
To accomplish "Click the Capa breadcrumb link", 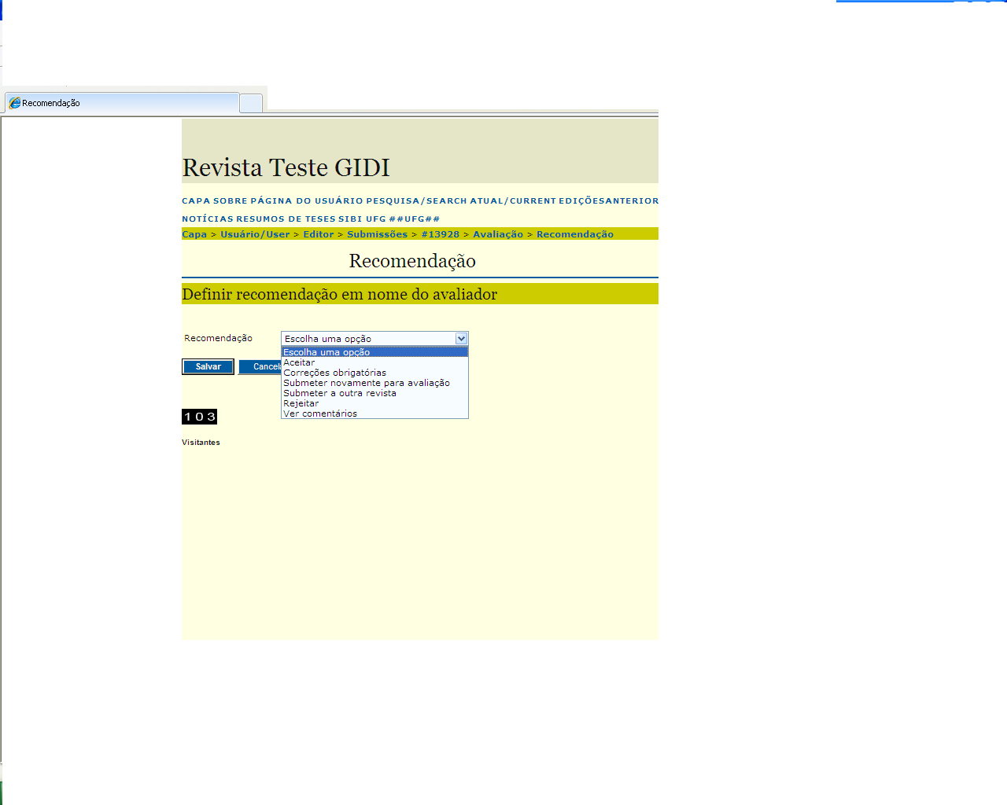I will point(194,234).
